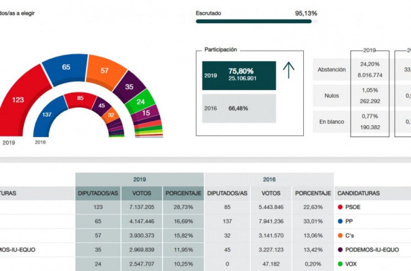Click the PORCENTAJE column header under 2019

coord(183,194)
